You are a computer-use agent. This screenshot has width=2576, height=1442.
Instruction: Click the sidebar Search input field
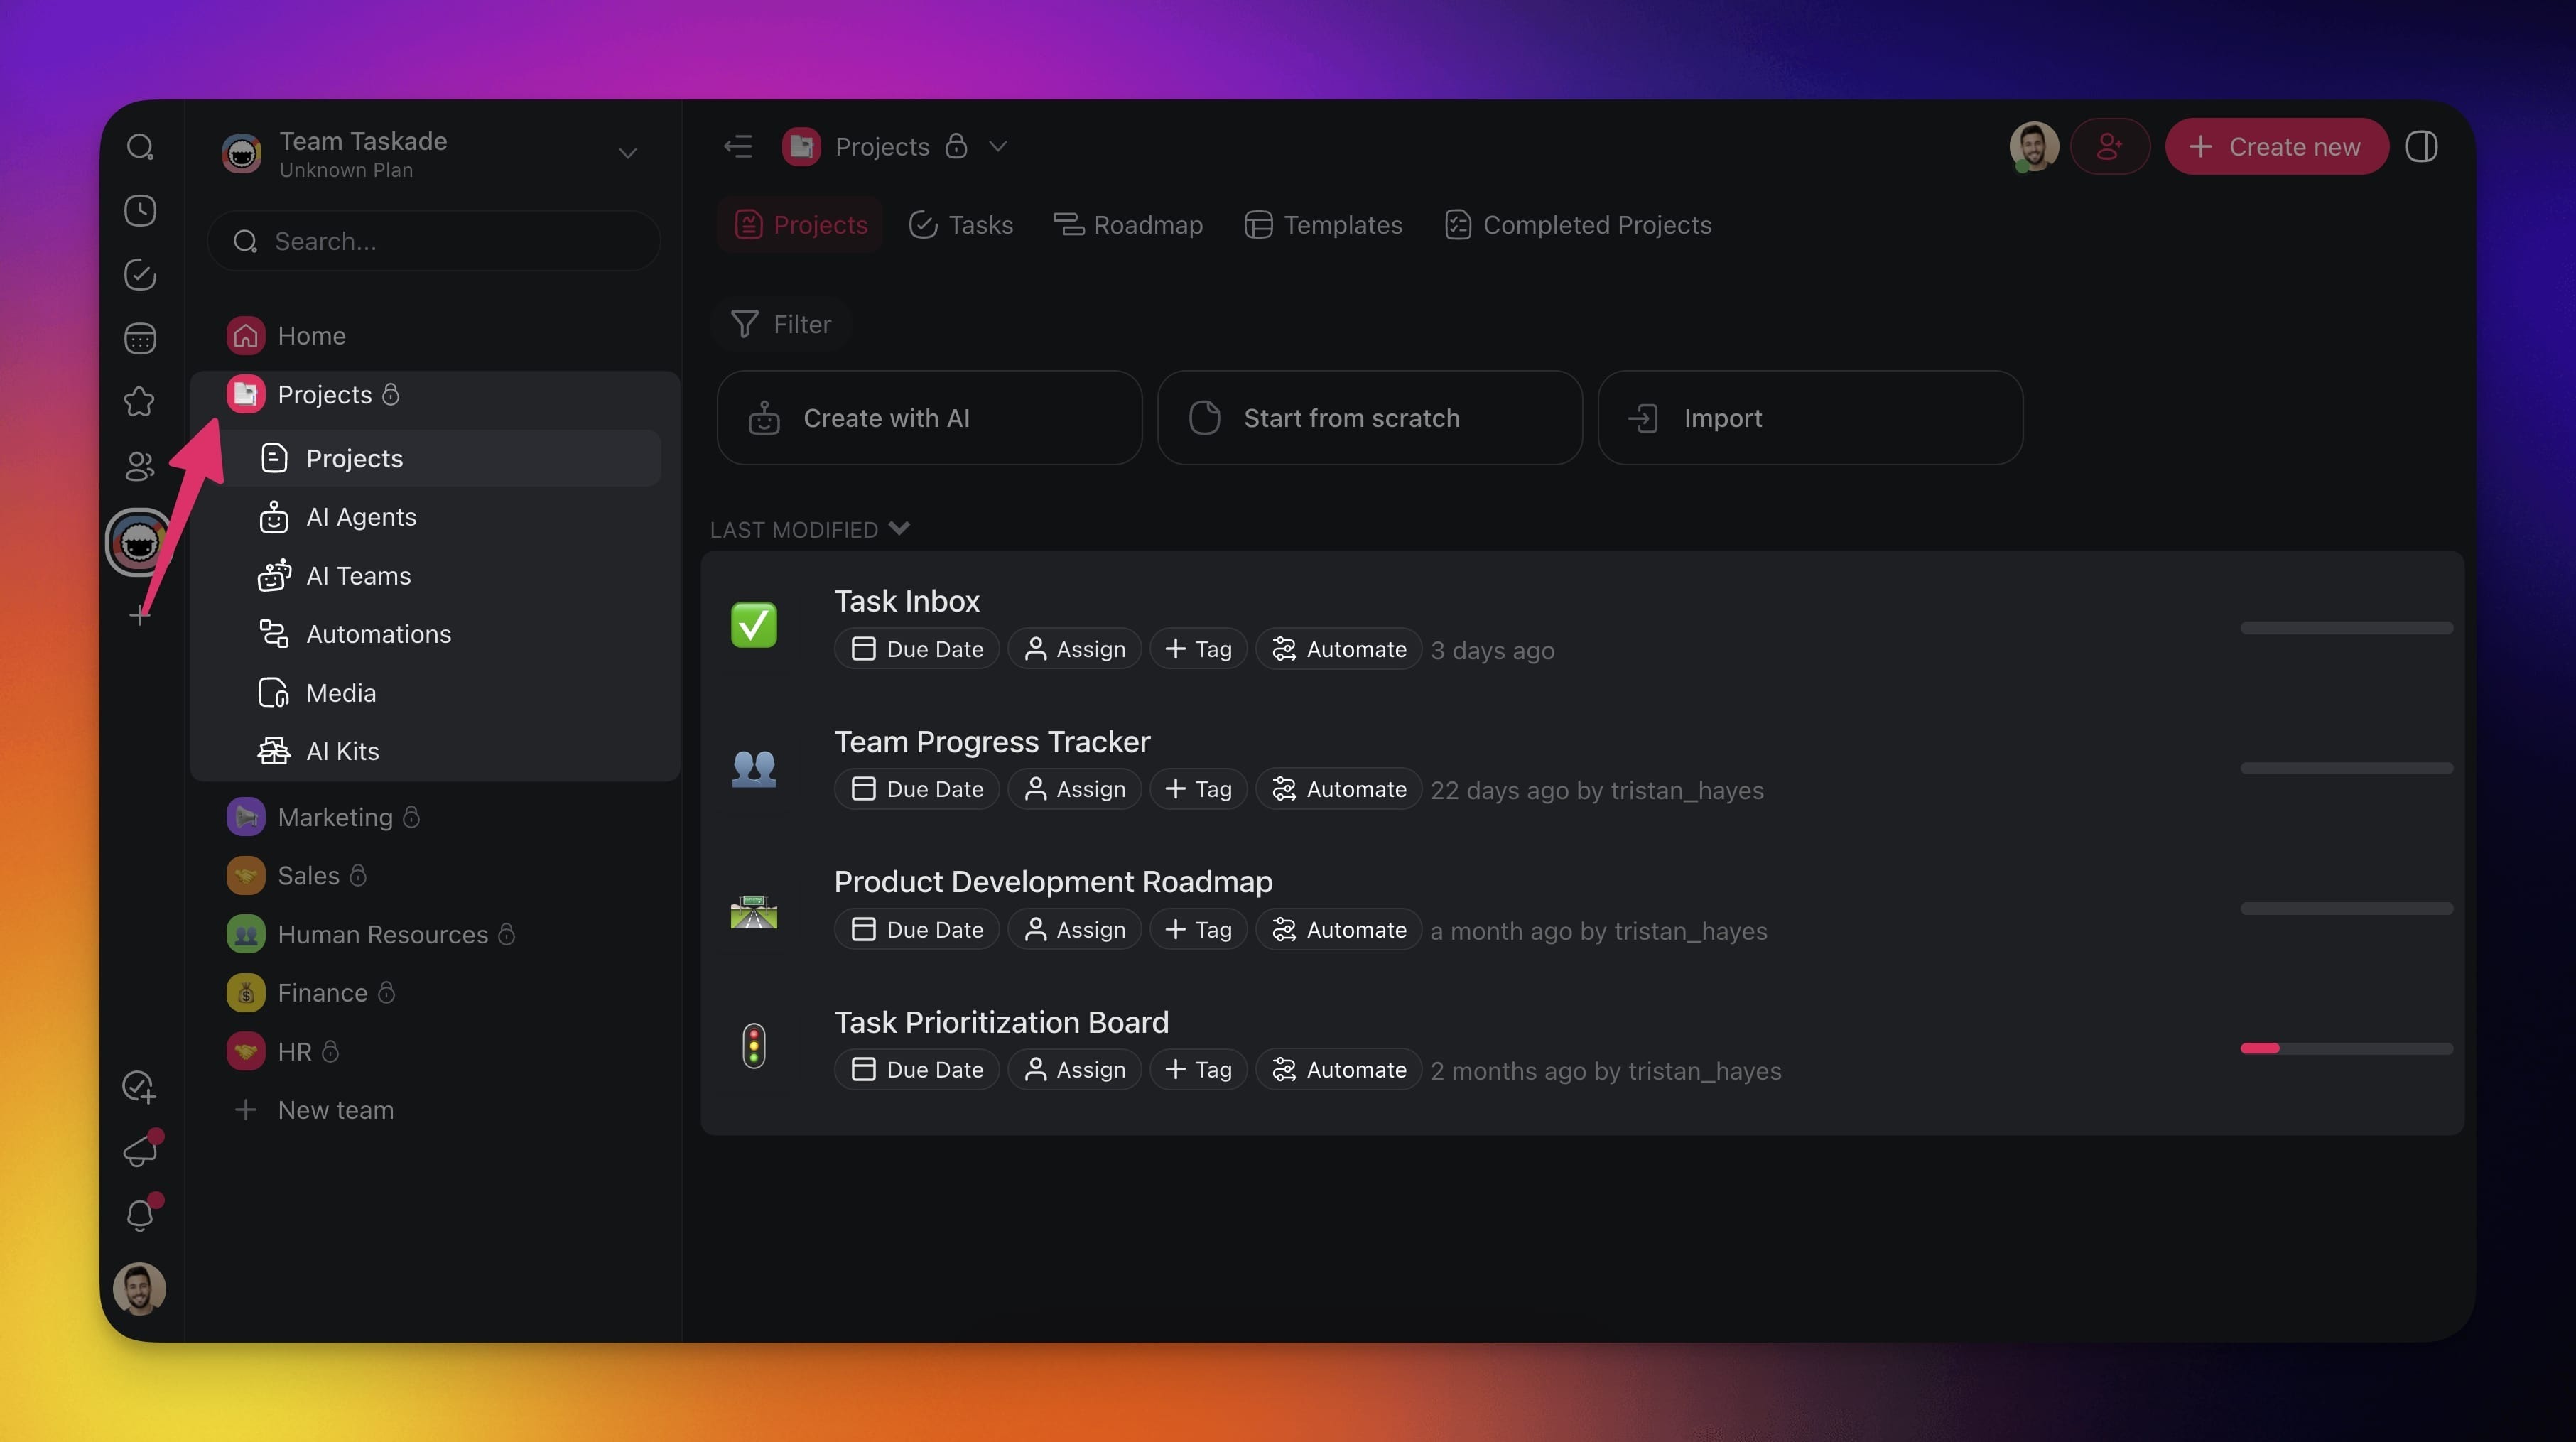(x=434, y=241)
